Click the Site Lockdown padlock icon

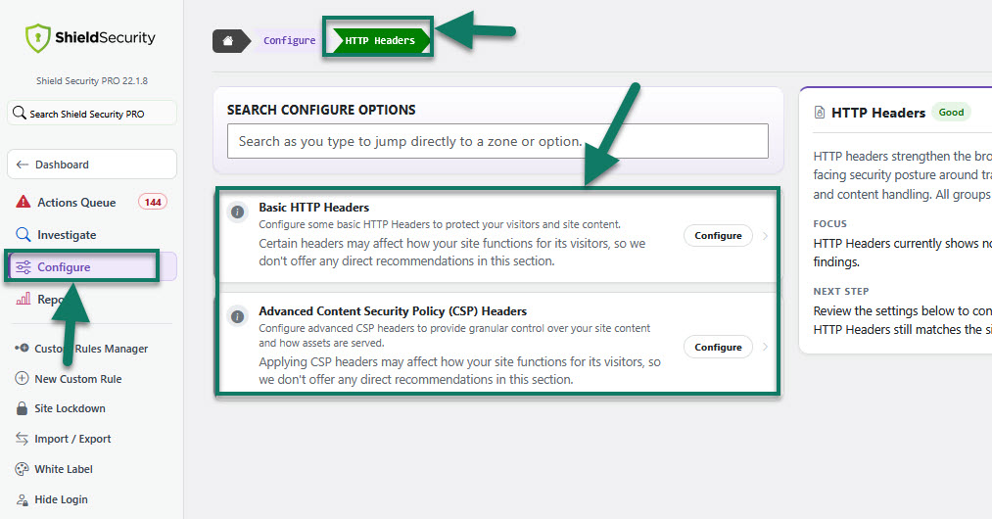pos(22,408)
